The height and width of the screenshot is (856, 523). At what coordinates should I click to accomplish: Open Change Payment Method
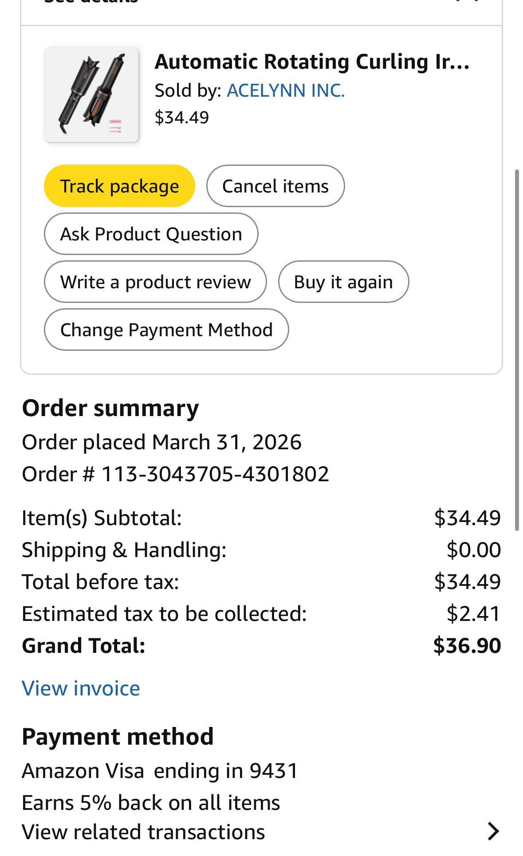coord(166,330)
